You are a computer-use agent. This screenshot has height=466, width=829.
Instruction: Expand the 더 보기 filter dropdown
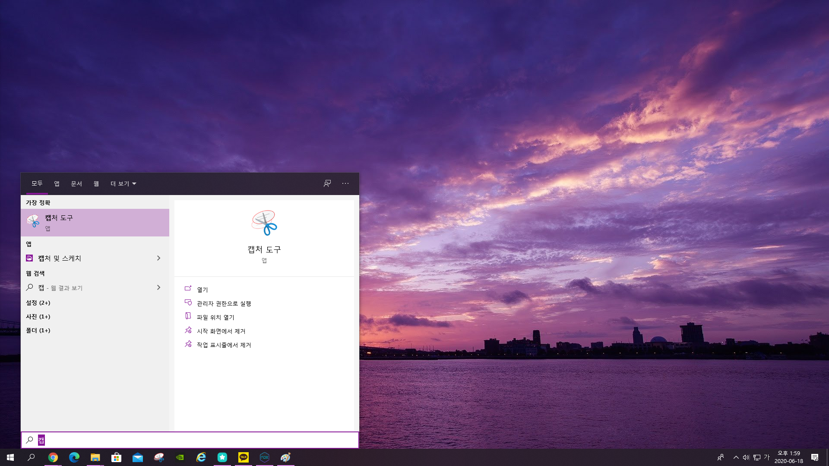tap(123, 184)
